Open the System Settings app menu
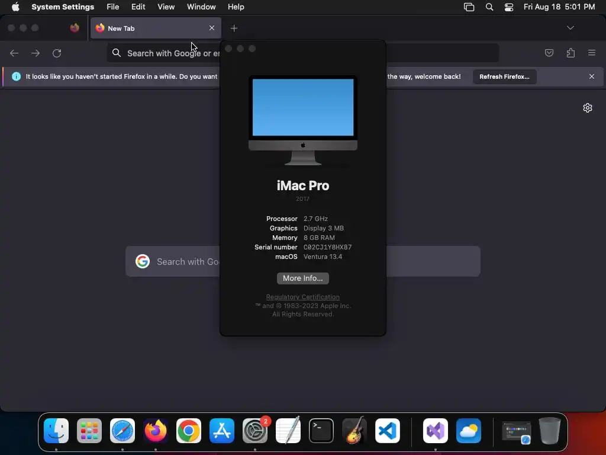606x455 pixels. pos(63,7)
